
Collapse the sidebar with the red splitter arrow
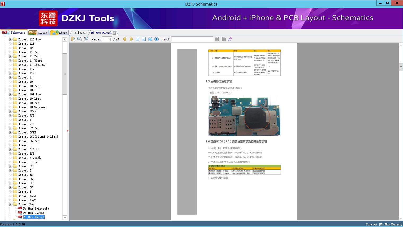[x=68, y=131]
